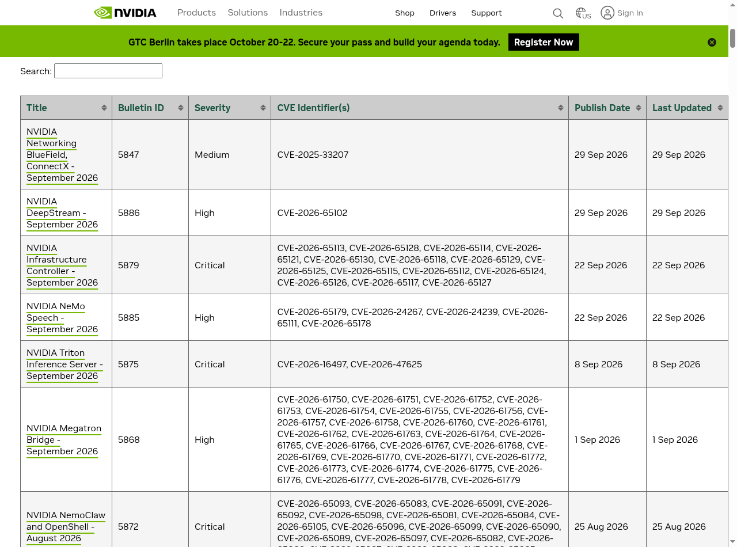This screenshot has height=547, width=737.
Task: Go to the Shop page
Action: tap(405, 13)
